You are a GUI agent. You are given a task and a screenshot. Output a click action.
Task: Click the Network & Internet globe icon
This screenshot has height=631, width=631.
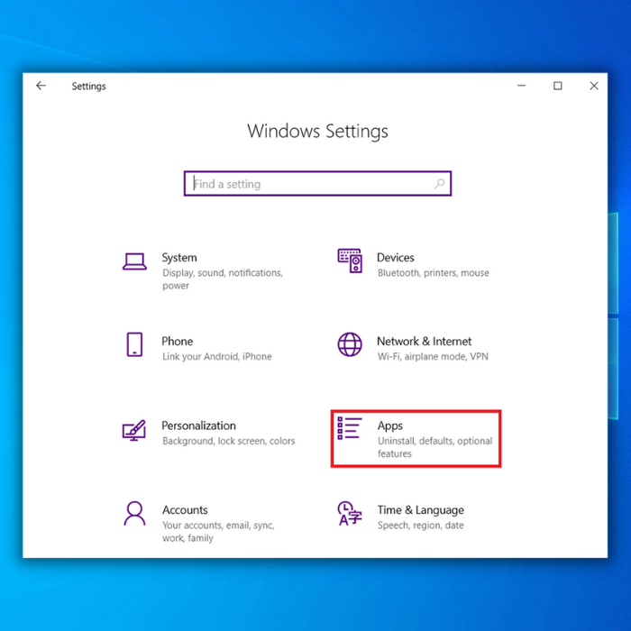tap(350, 344)
